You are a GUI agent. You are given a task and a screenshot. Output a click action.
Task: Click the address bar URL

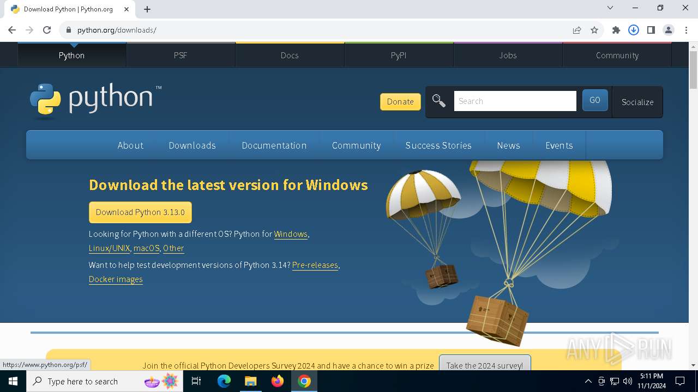117,30
